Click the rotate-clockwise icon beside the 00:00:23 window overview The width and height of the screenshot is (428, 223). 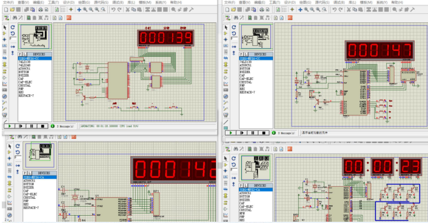[x=233, y=158]
